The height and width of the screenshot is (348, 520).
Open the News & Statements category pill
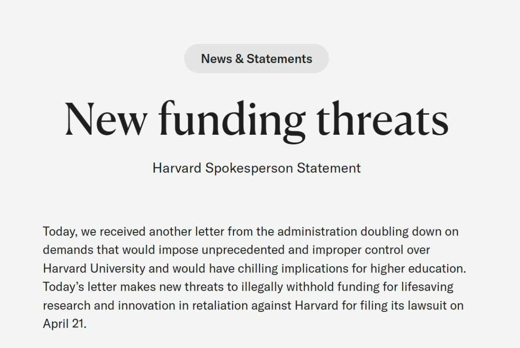point(256,59)
